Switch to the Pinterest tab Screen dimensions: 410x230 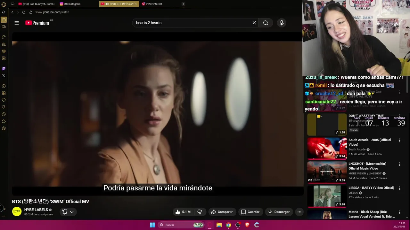pyautogui.click(x=160, y=4)
